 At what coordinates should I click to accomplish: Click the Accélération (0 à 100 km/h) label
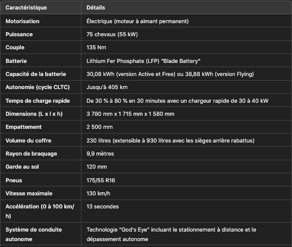[40, 211]
